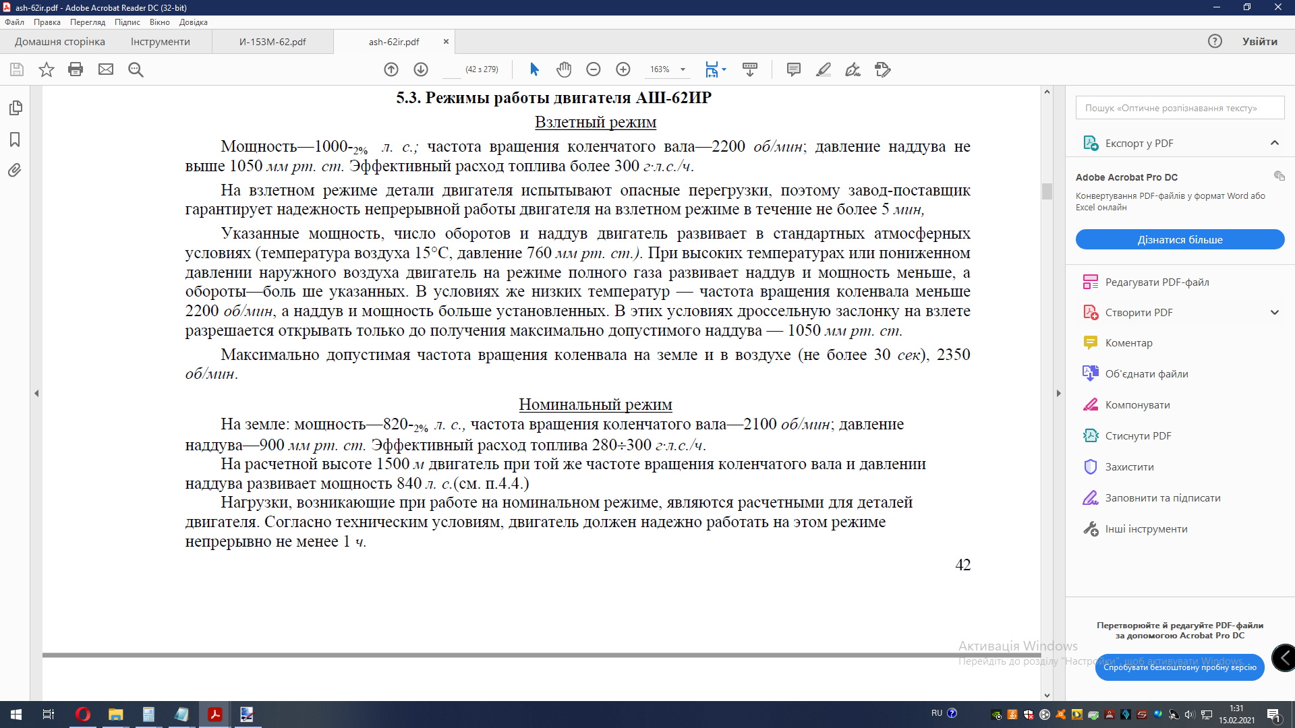
Task: Open the Перегляд menu
Action: click(87, 22)
